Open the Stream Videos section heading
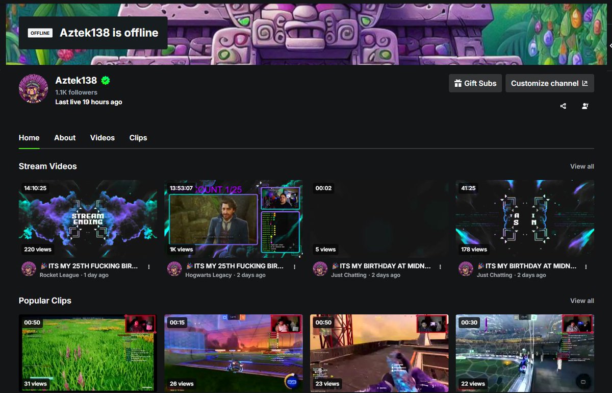Viewport: 612px width, 393px height. tap(48, 166)
